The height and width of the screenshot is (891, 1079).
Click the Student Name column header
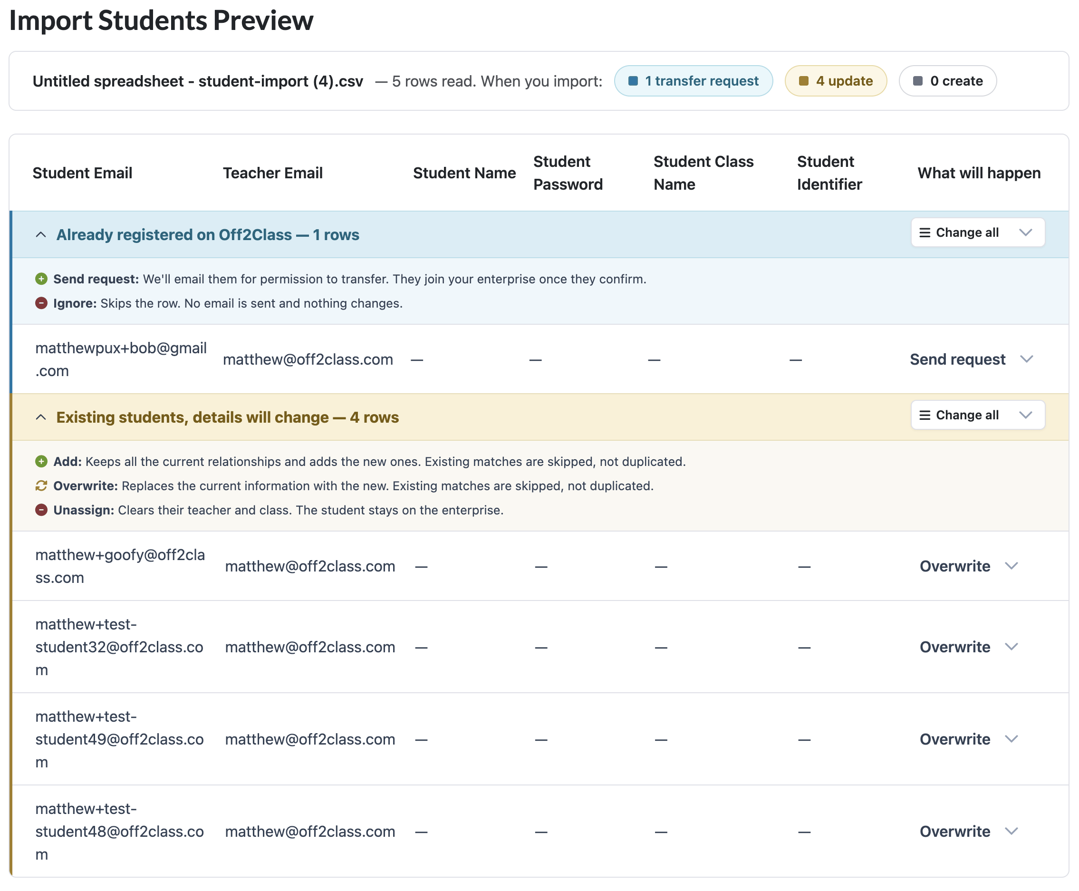(x=464, y=173)
